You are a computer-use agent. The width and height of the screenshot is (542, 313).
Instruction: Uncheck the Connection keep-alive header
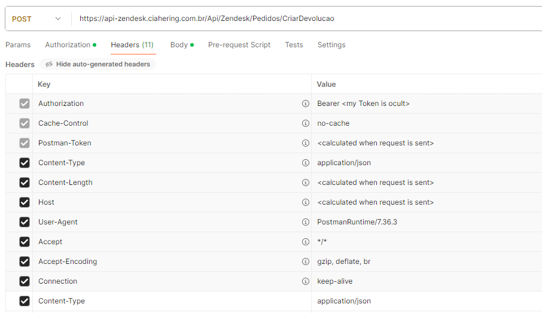pyautogui.click(x=25, y=281)
